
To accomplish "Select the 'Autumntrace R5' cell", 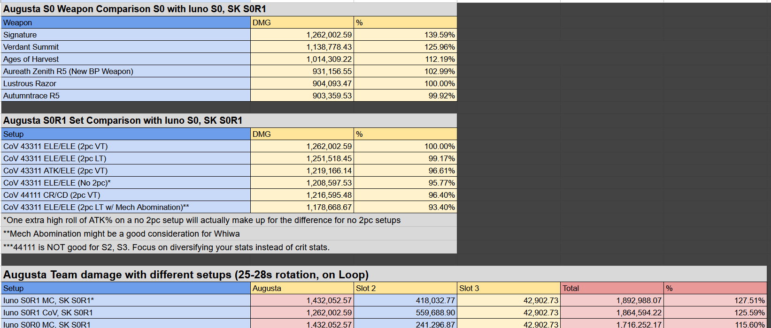I will click(126, 96).
